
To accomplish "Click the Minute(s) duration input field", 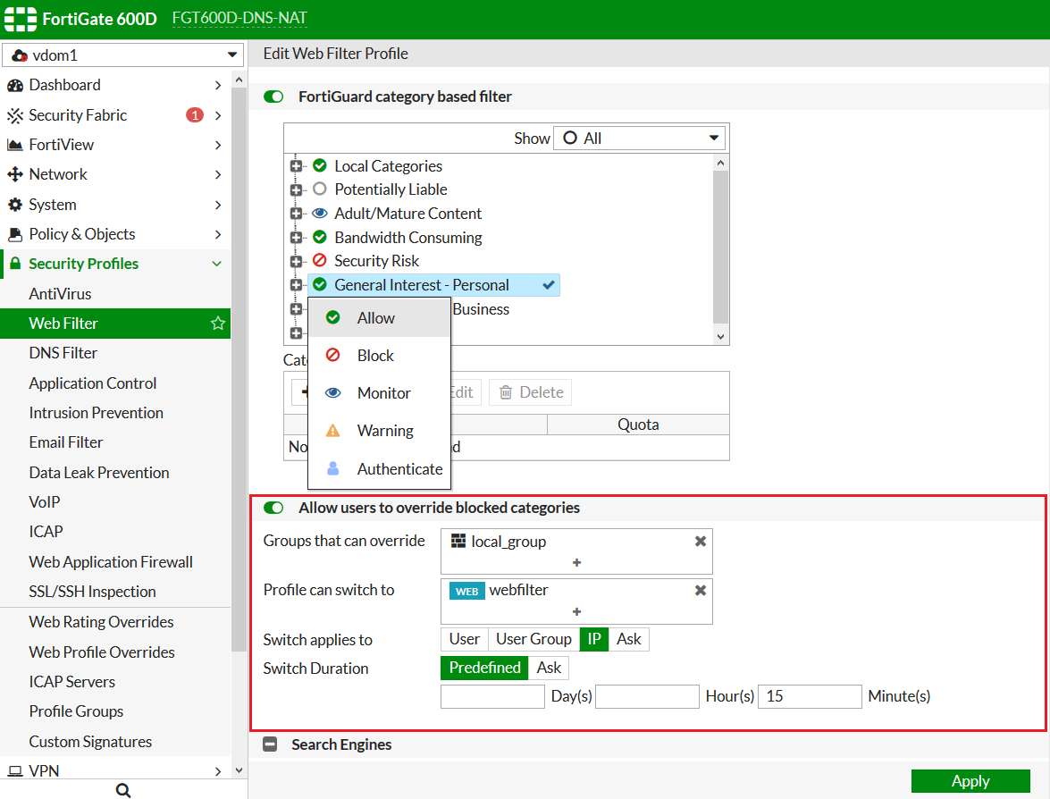I will pyautogui.click(x=810, y=696).
